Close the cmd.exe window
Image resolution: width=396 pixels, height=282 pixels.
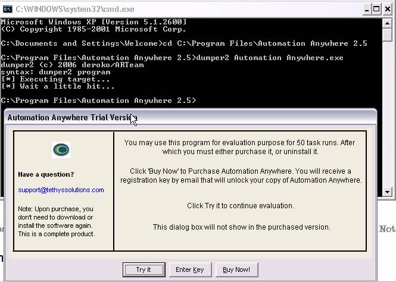pyautogui.click(x=388, y=10)
